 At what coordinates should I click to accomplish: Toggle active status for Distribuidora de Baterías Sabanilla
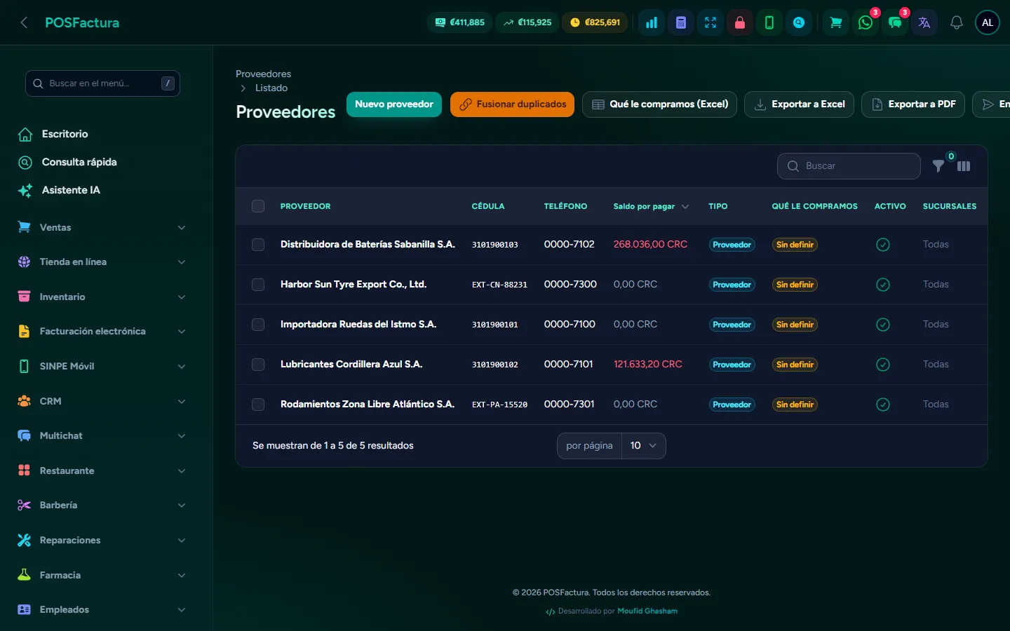(883, 245)
